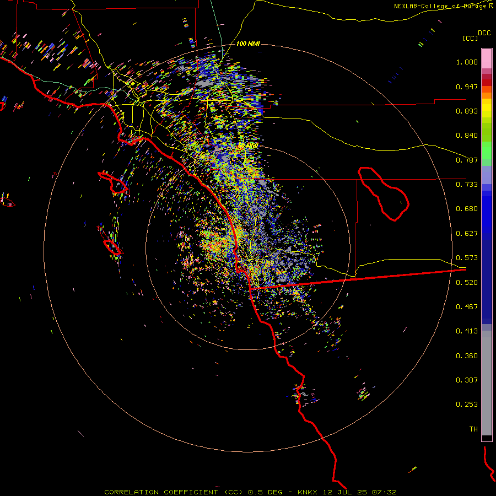
Task: Pick the red swatch near 0.947
Action: tap(487, 83)
